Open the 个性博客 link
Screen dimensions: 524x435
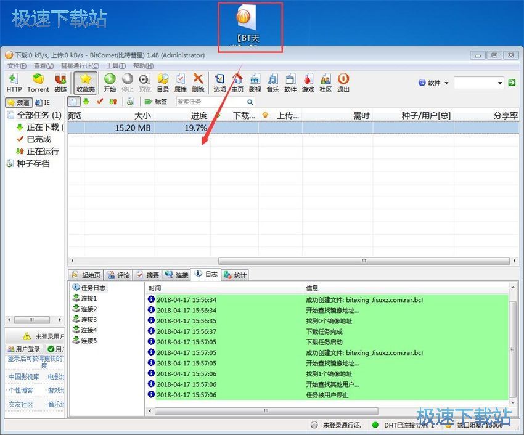click(x=21, y=390)
